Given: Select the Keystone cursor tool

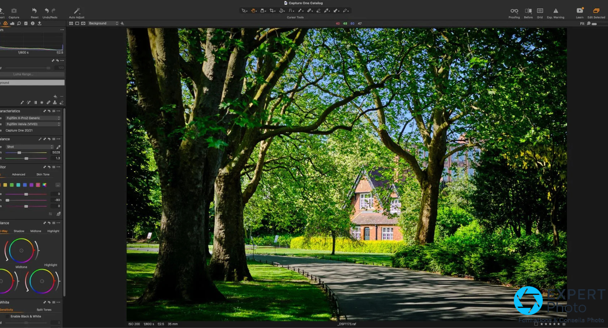Looking at the screenshot, I should [x=291, y=10].
